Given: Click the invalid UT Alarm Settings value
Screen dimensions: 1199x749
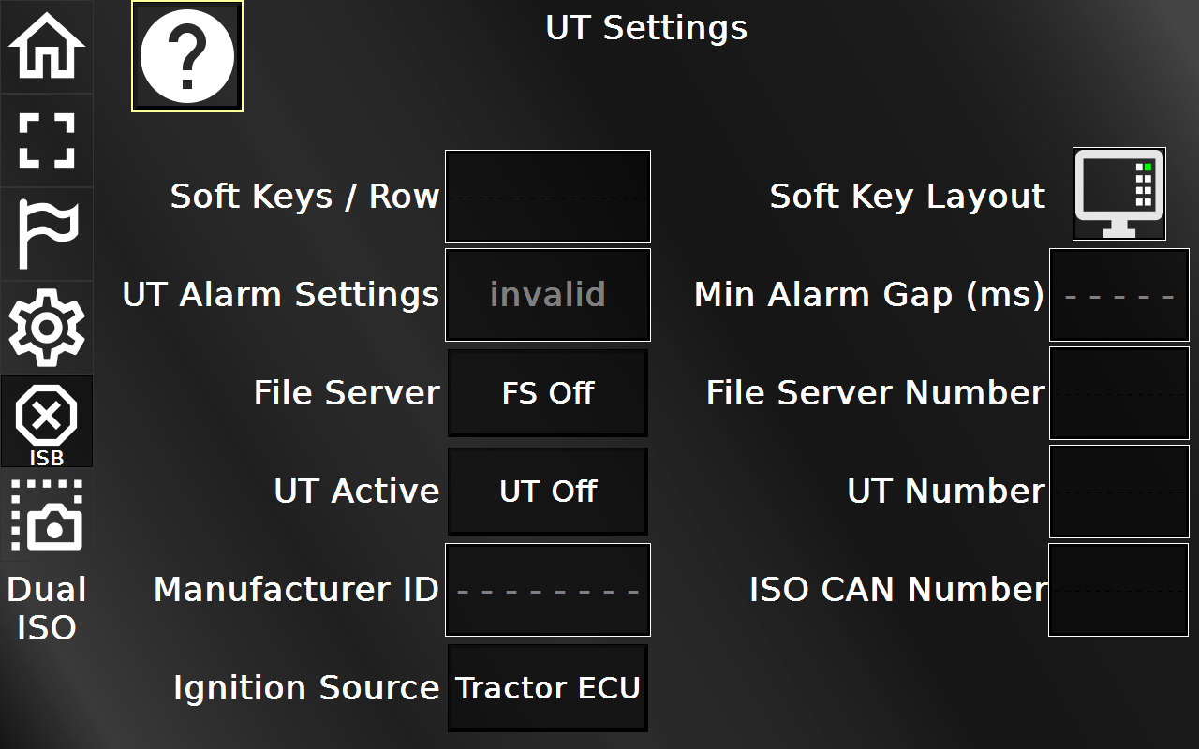Looking at the screenshot, I should (x=547, y=294).
